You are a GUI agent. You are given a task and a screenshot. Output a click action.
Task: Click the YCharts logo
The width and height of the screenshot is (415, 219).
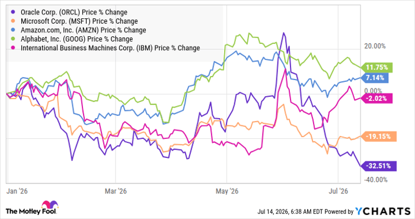click(383, 211)
